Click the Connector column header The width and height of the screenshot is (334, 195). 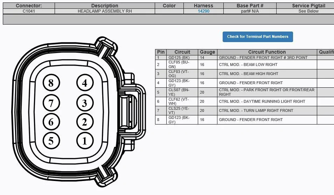(29, 6)
